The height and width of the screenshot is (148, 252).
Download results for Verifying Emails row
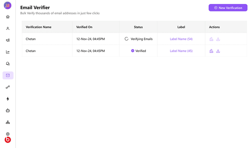click(x=218, y=39)
